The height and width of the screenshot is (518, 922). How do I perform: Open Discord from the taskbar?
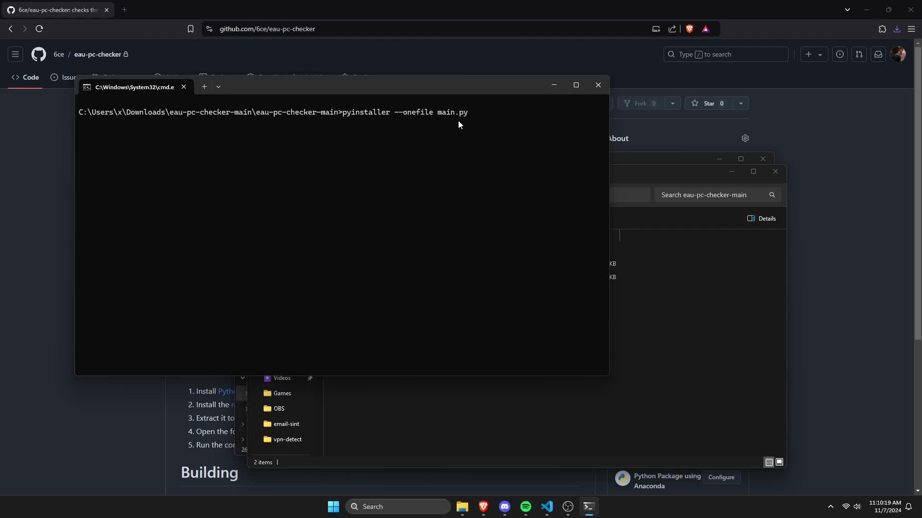[x=505, y=507]
